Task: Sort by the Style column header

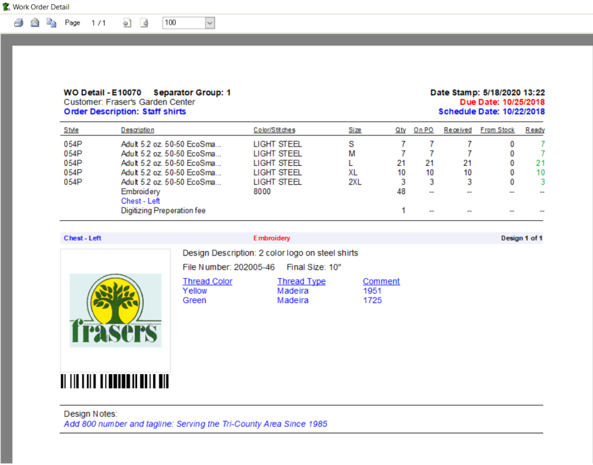Action: [70, 130]
